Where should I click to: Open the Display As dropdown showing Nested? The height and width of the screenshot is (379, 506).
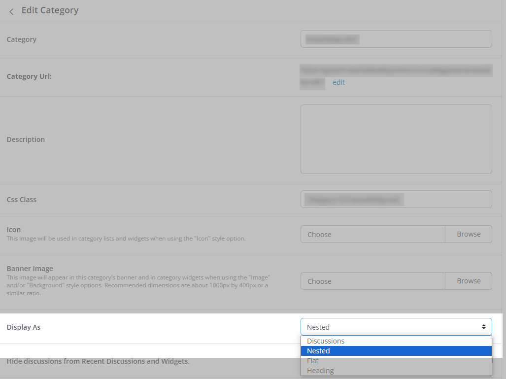[x=389, y=327]
